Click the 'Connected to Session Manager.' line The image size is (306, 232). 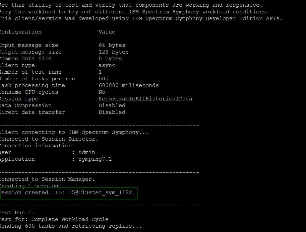click(47, 179)
